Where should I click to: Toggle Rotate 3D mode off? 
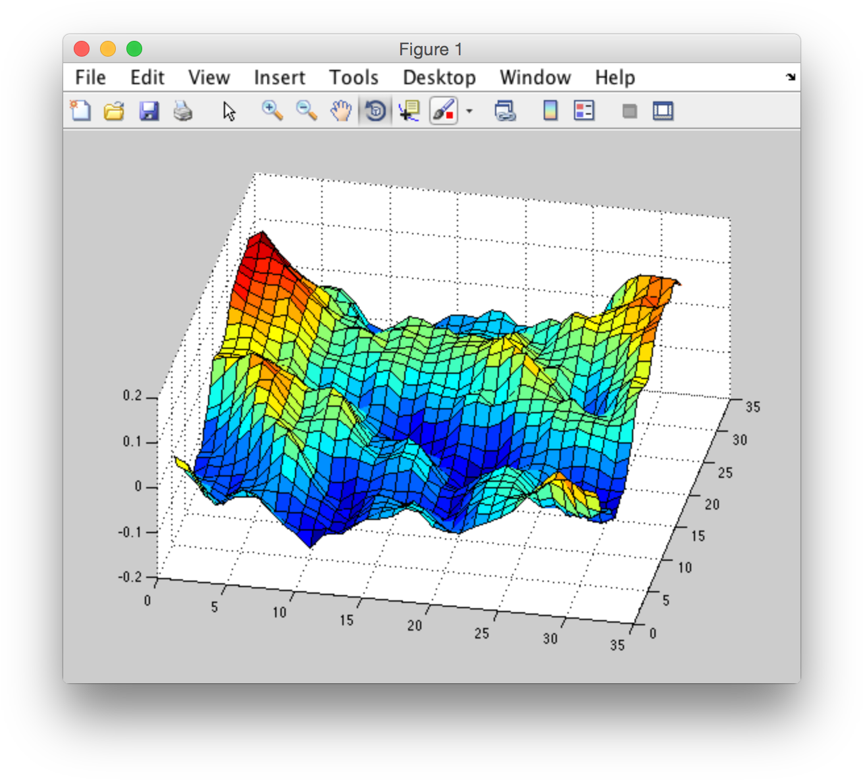coord(375,111)
